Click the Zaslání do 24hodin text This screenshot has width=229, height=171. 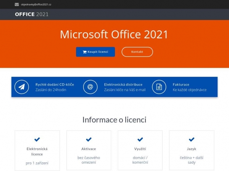pos(51,90)
